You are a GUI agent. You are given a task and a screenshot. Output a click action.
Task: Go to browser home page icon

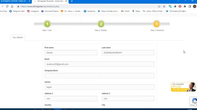tap(12, 6)
